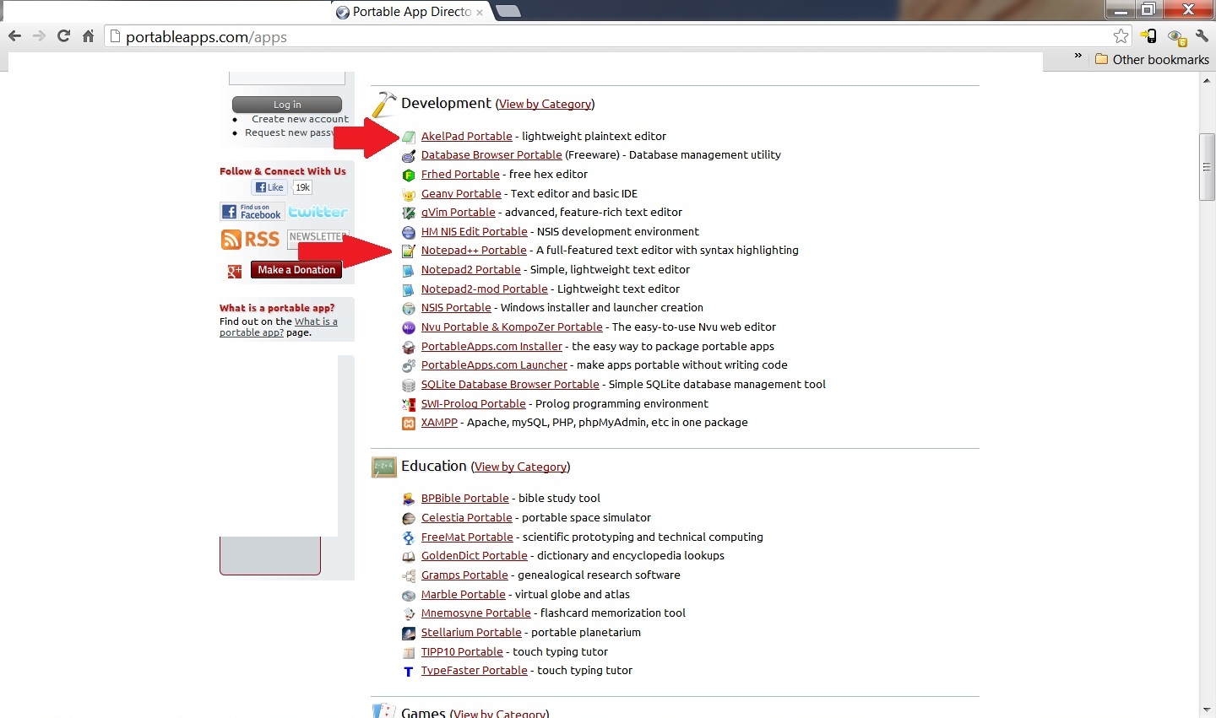
Task: Click the Facebook Like button
Action: [269, 187]
